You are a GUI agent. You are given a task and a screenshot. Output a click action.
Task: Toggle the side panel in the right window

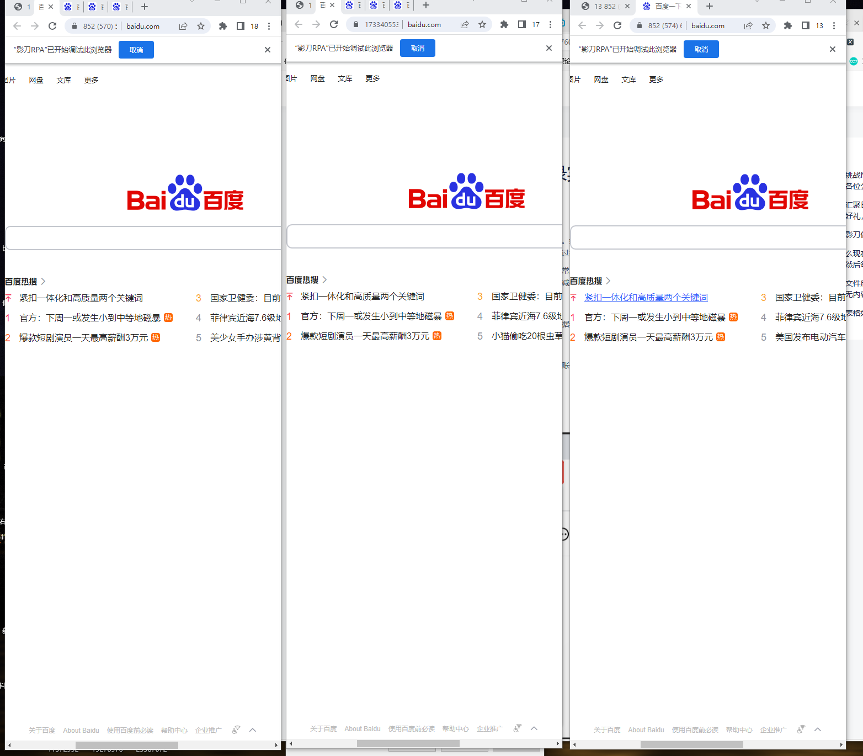pos(806,25)
